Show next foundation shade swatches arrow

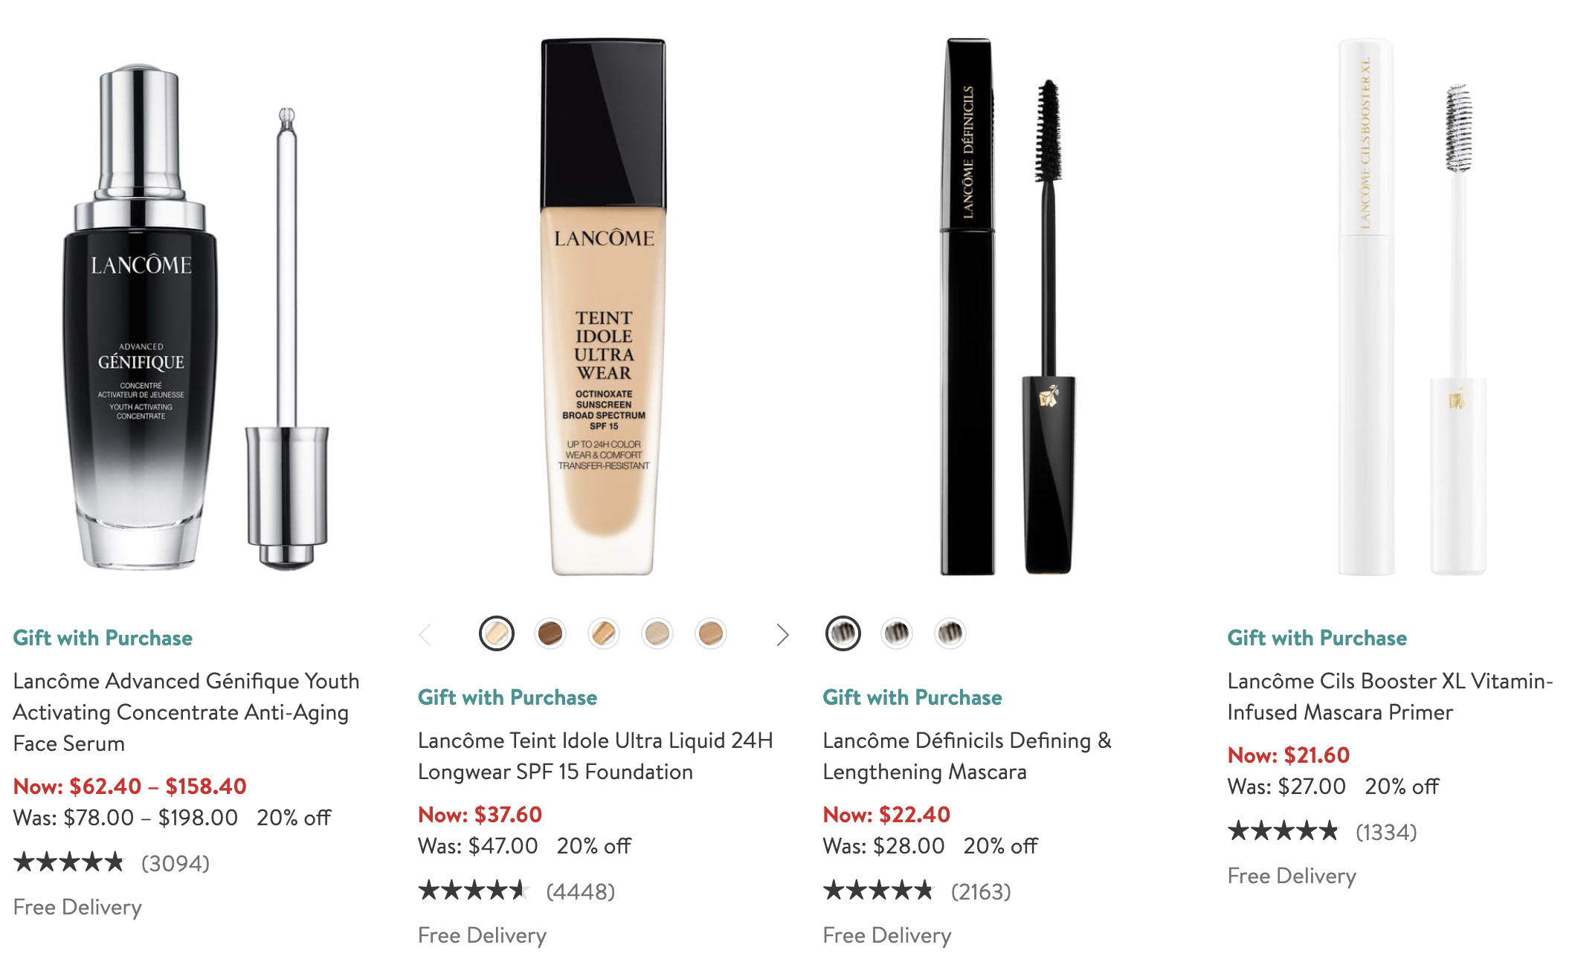[782, 634]
